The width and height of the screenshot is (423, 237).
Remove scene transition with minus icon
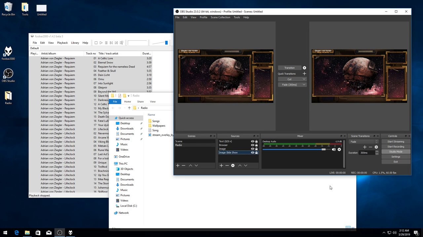pyautogui.click(x=370, y=147)
